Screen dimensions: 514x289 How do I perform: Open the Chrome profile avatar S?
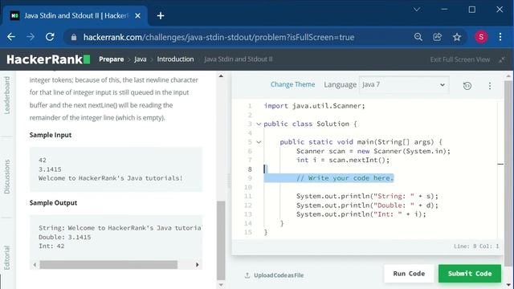[481, 37]
